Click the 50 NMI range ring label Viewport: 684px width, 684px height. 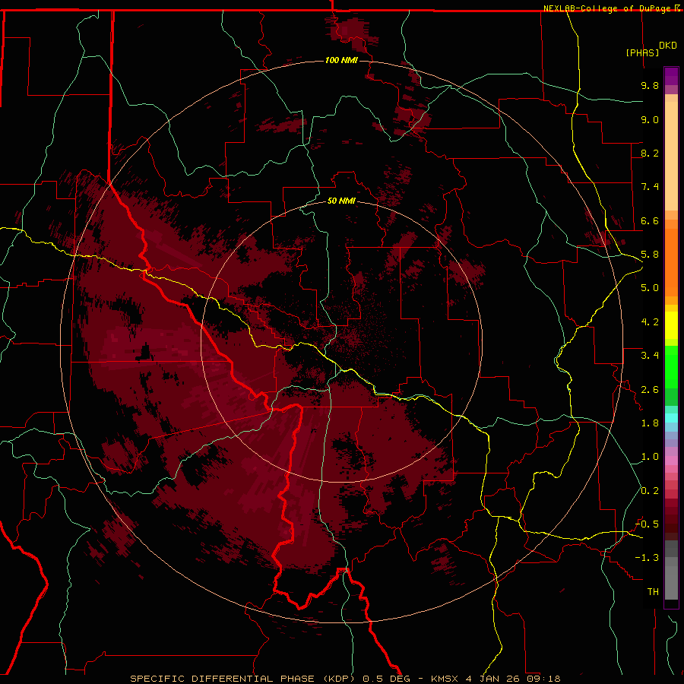[341, 201]
